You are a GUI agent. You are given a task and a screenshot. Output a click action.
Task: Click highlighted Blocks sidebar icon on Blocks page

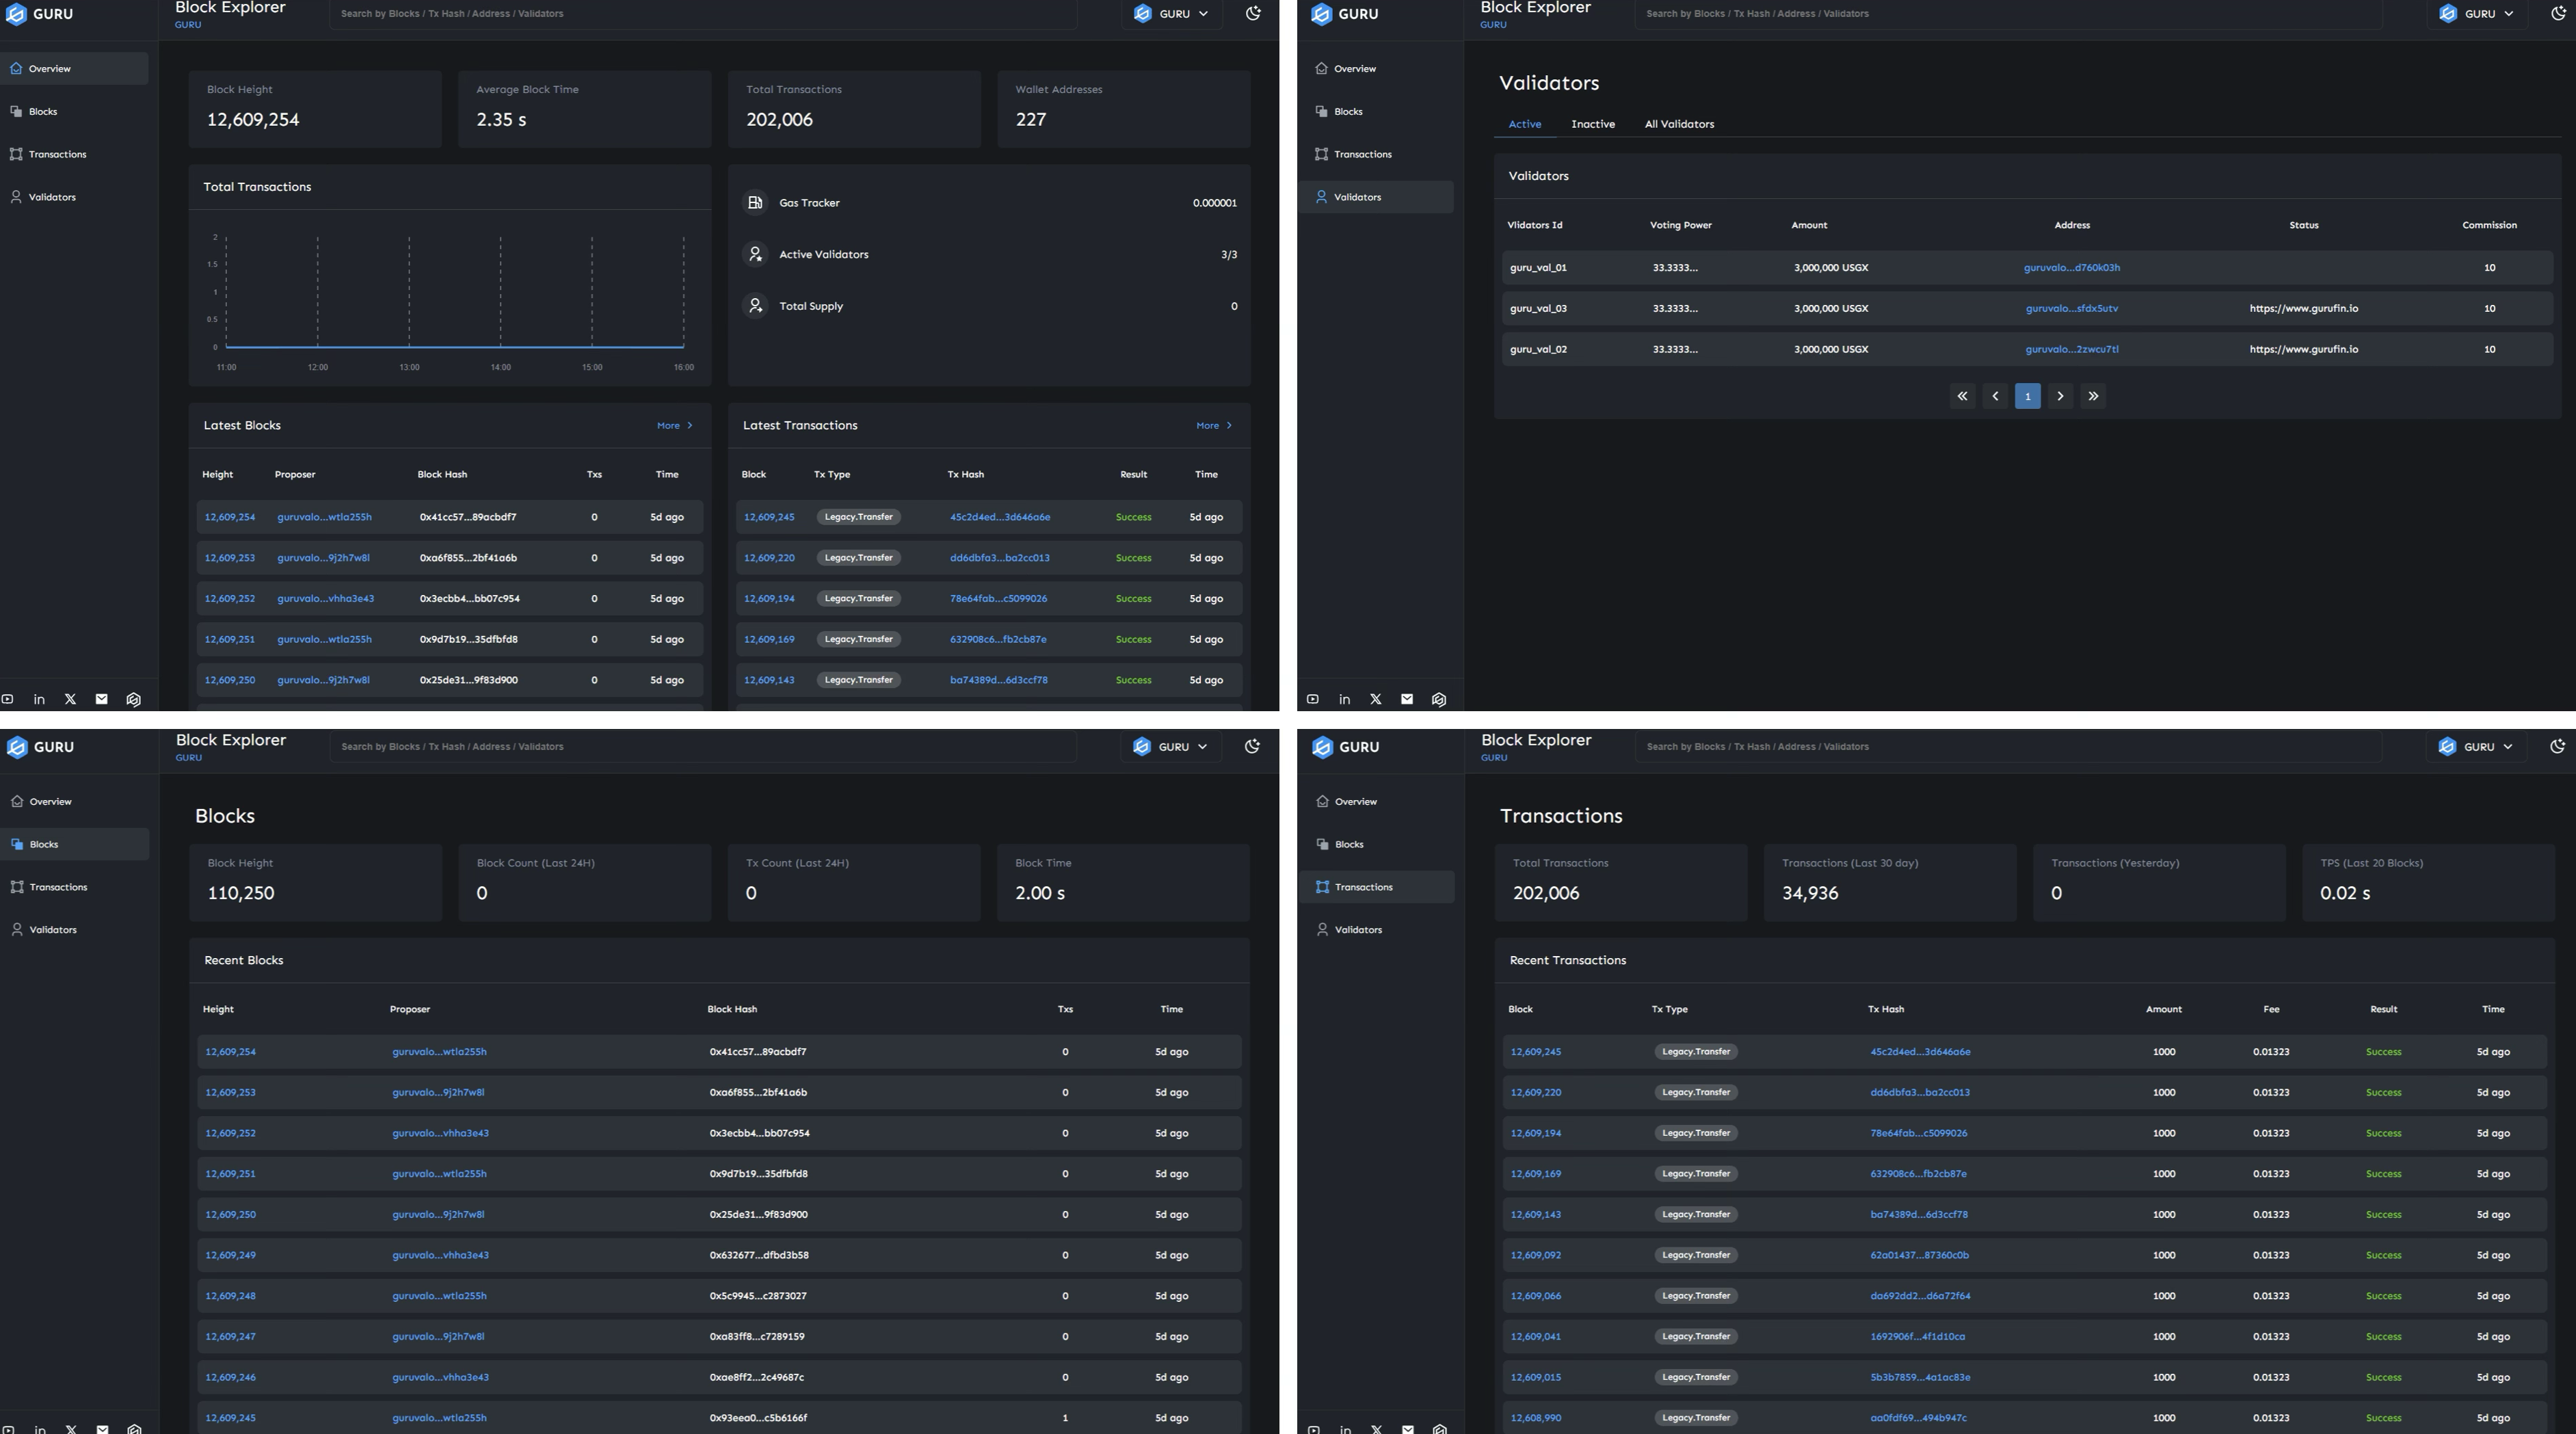pyautogui.click(x=17, y=844)
